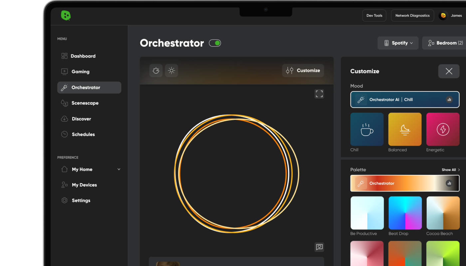Click Show All palettes link
Viewport: 466px width, 266px height.
point(451,170)
